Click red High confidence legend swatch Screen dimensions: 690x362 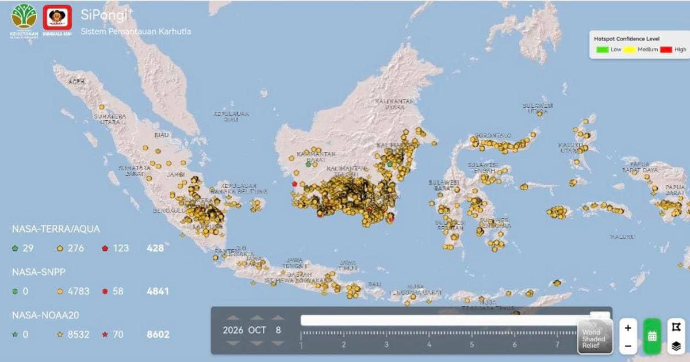666,49
